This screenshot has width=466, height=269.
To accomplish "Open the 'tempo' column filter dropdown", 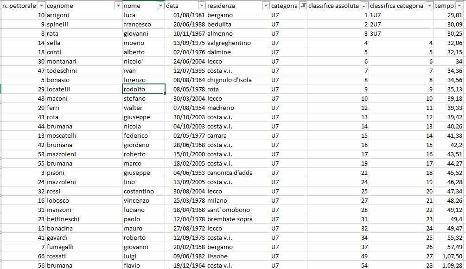I will point(461,6).
